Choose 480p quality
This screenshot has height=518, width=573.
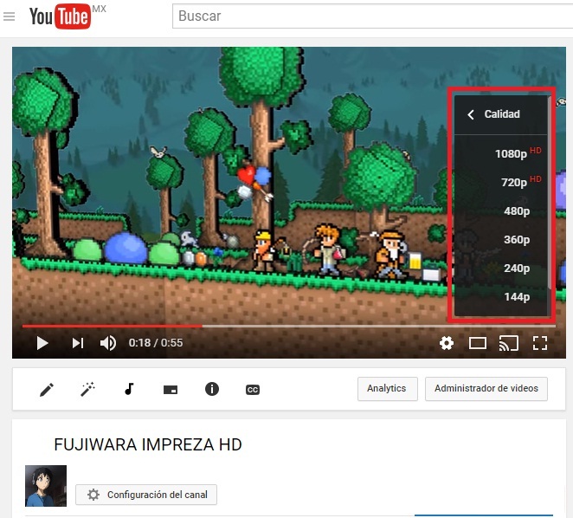500,210
